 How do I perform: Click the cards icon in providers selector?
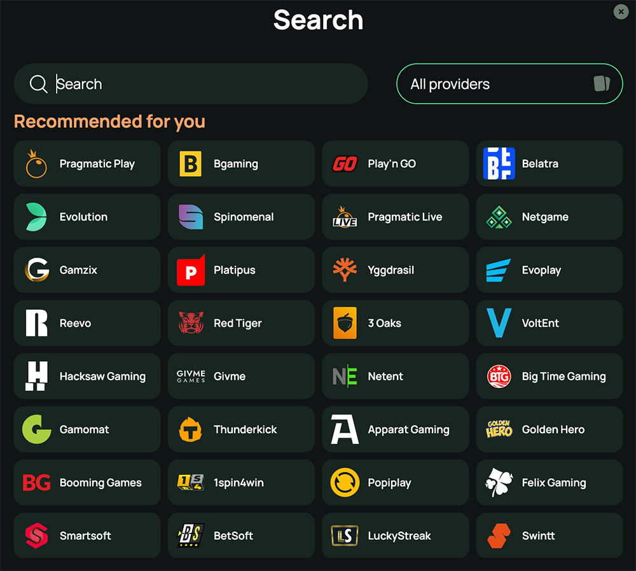pos(602,84)
